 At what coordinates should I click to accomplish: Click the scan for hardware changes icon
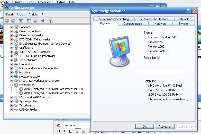51,21
